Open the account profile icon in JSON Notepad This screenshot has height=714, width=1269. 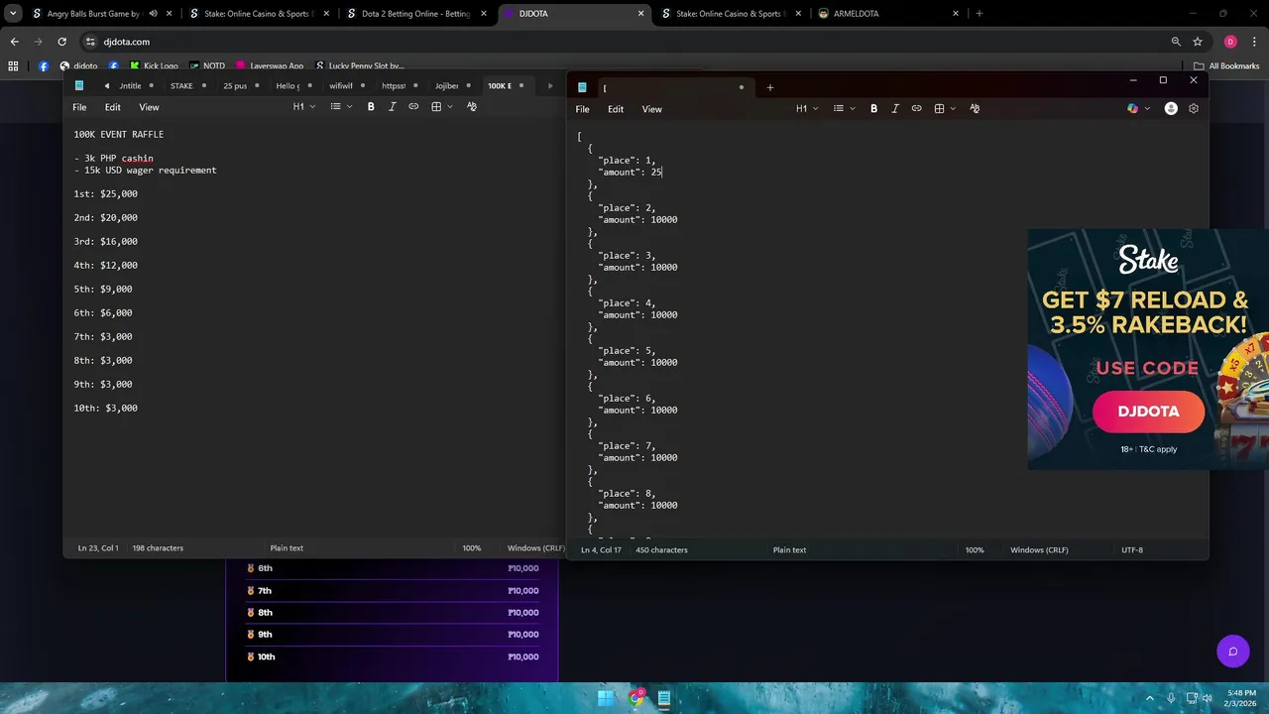(x=1171, y=109)
